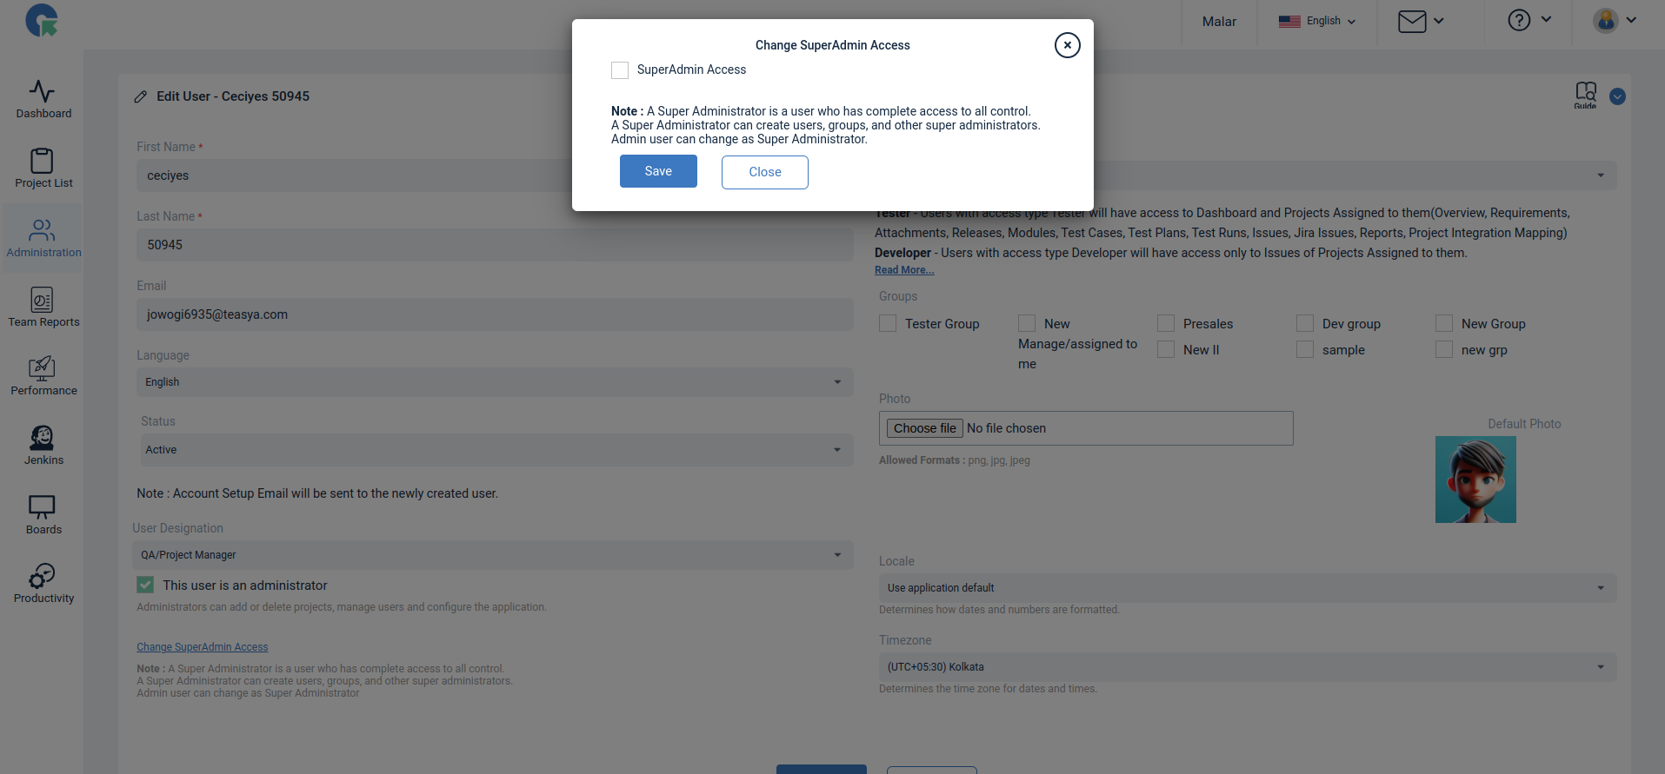The width and height of the screenshot is (1665, 774).
Task: Go to Administration section
Action: click(x=43, y=238)
